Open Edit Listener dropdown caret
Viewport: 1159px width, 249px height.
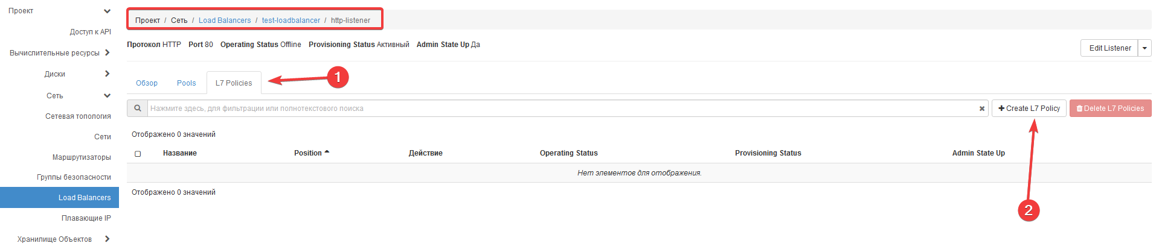[1145, 48]
